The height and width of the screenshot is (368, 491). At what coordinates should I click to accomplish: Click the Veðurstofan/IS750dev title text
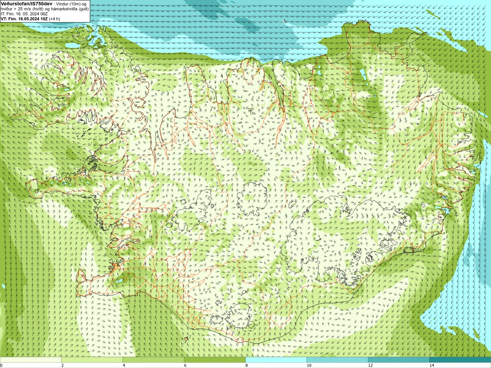pyautogui.click(x=26, y=3)
